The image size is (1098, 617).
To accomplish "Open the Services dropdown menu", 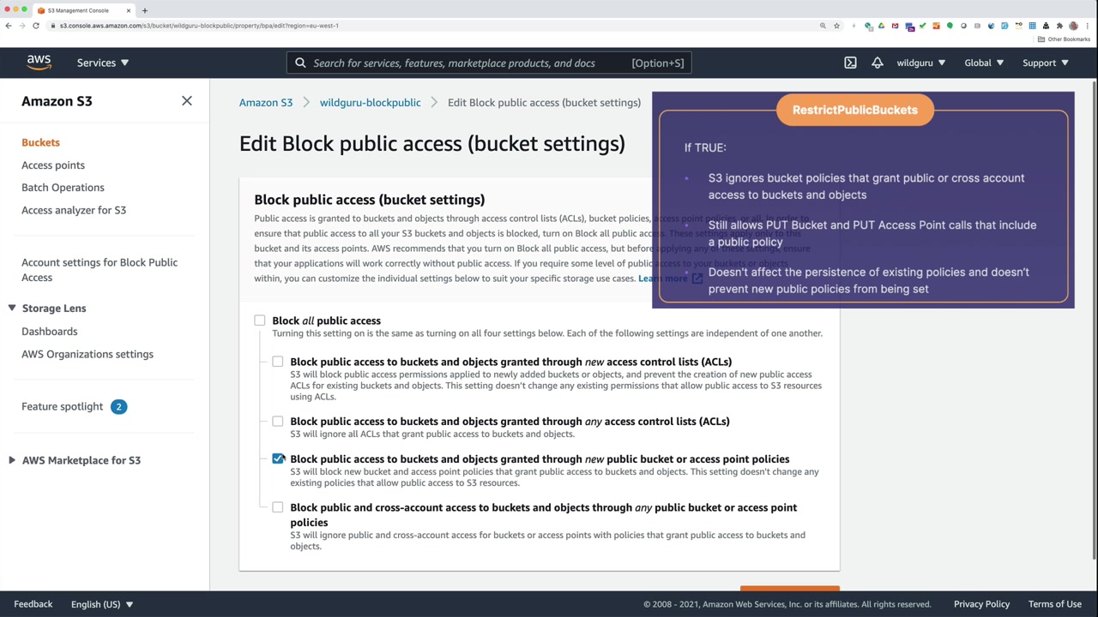I will 103,63.
